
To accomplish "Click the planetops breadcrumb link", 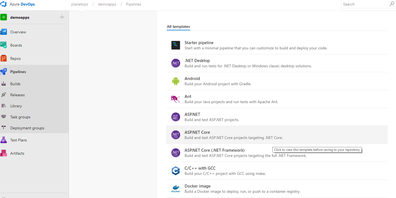I will [x=80, y=4].
